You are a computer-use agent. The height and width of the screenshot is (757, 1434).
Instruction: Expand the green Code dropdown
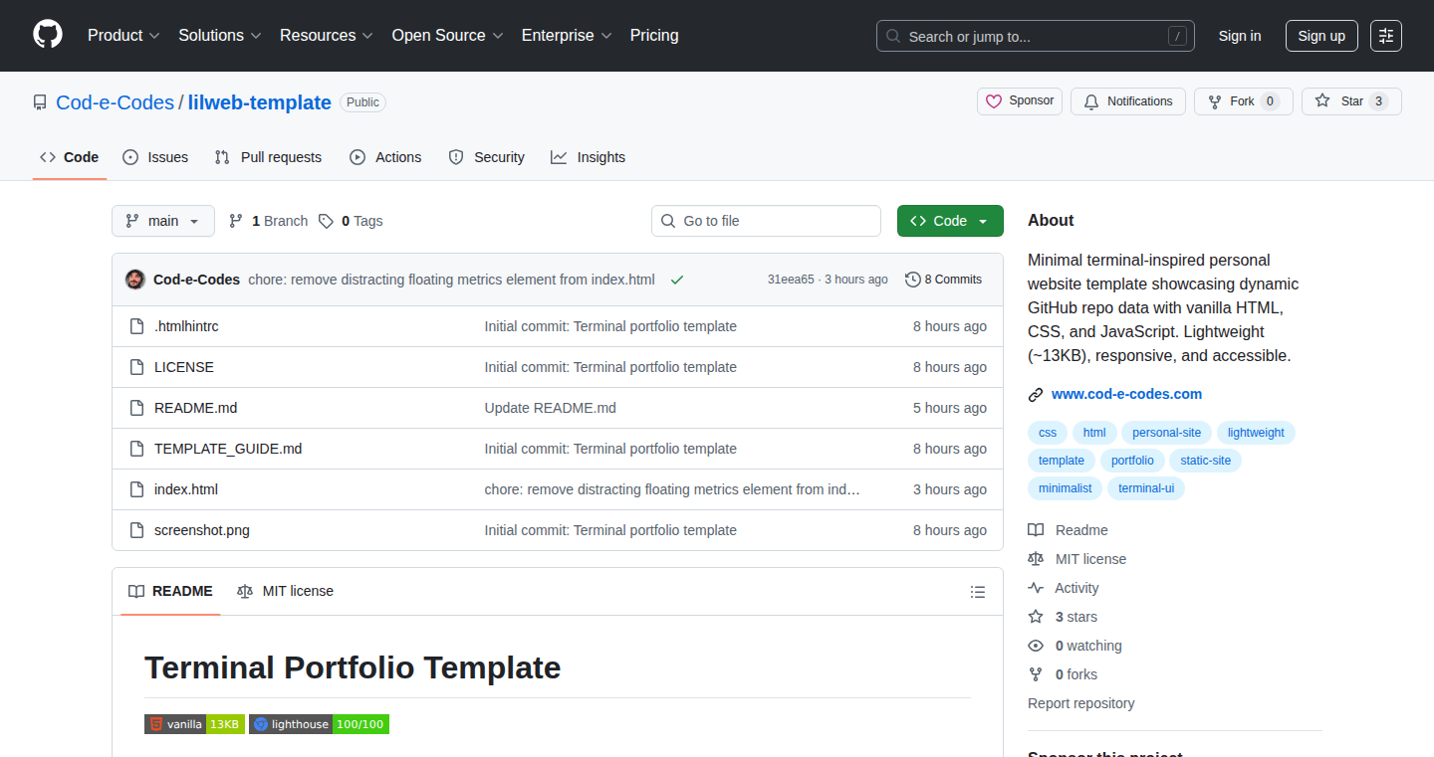(950, 221)
